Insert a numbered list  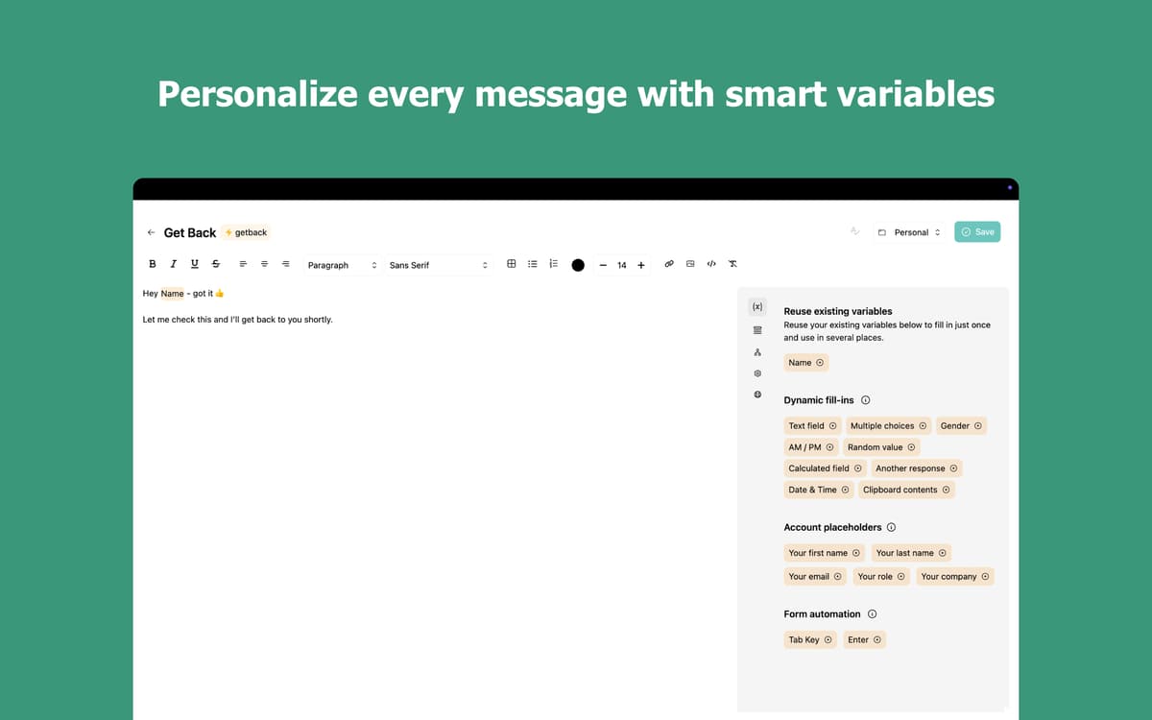[x=554, y=264]
